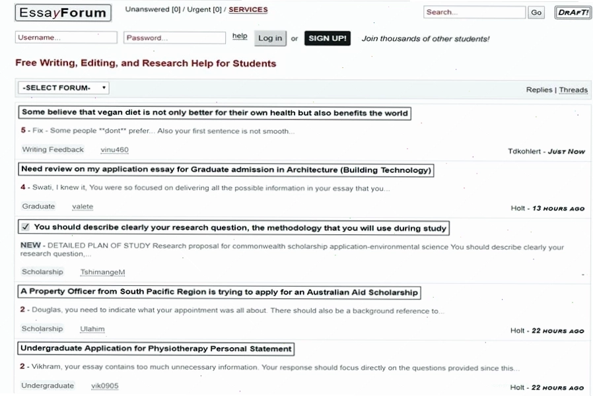Open the vegan diet essay thread

(x=215, y=113)
